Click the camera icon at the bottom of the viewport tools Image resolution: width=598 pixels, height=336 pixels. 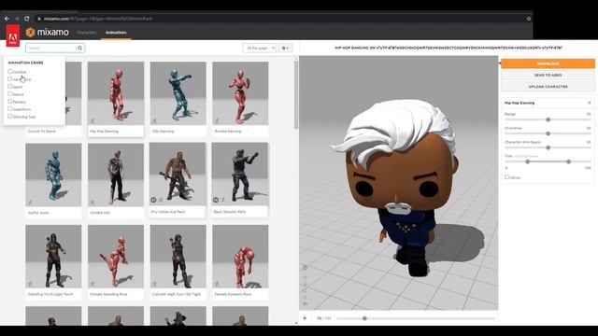click(306, 303)
